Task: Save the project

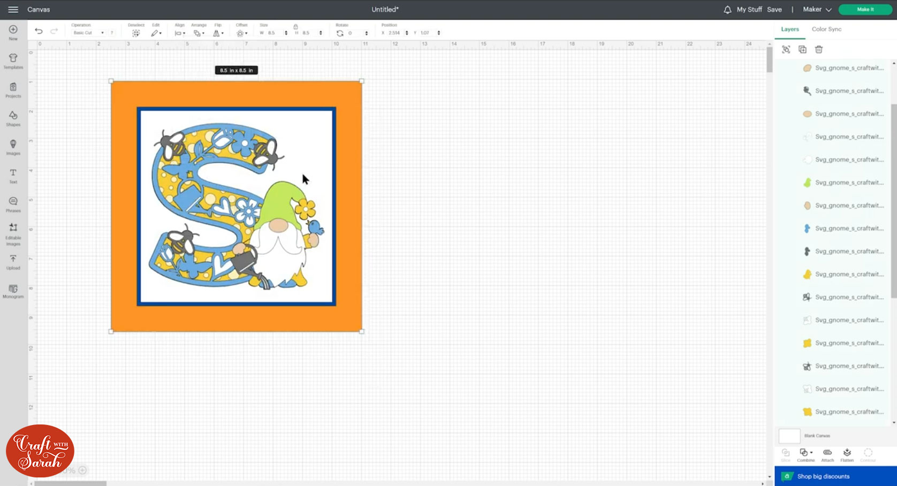Action: (x=774, y=10)
